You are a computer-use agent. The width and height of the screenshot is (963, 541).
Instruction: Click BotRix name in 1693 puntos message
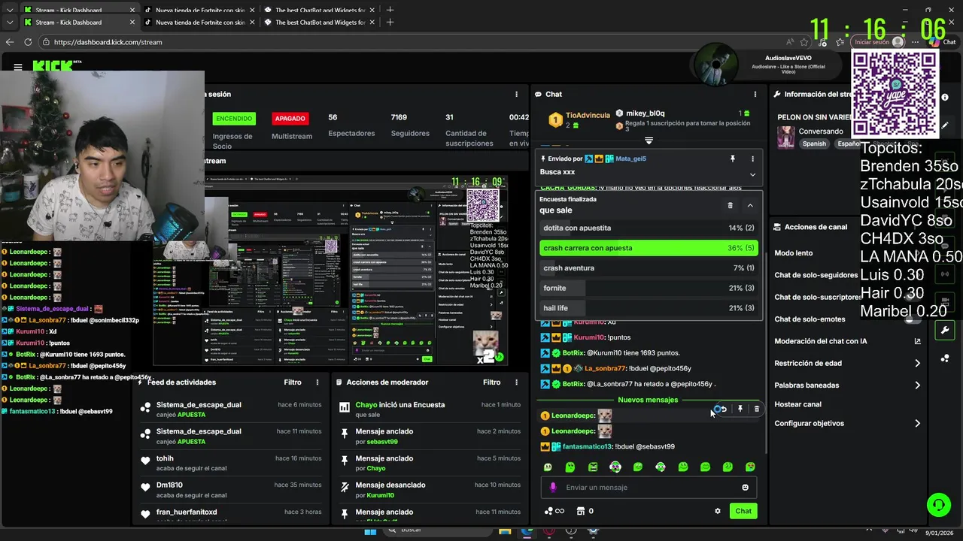point(573,353)
